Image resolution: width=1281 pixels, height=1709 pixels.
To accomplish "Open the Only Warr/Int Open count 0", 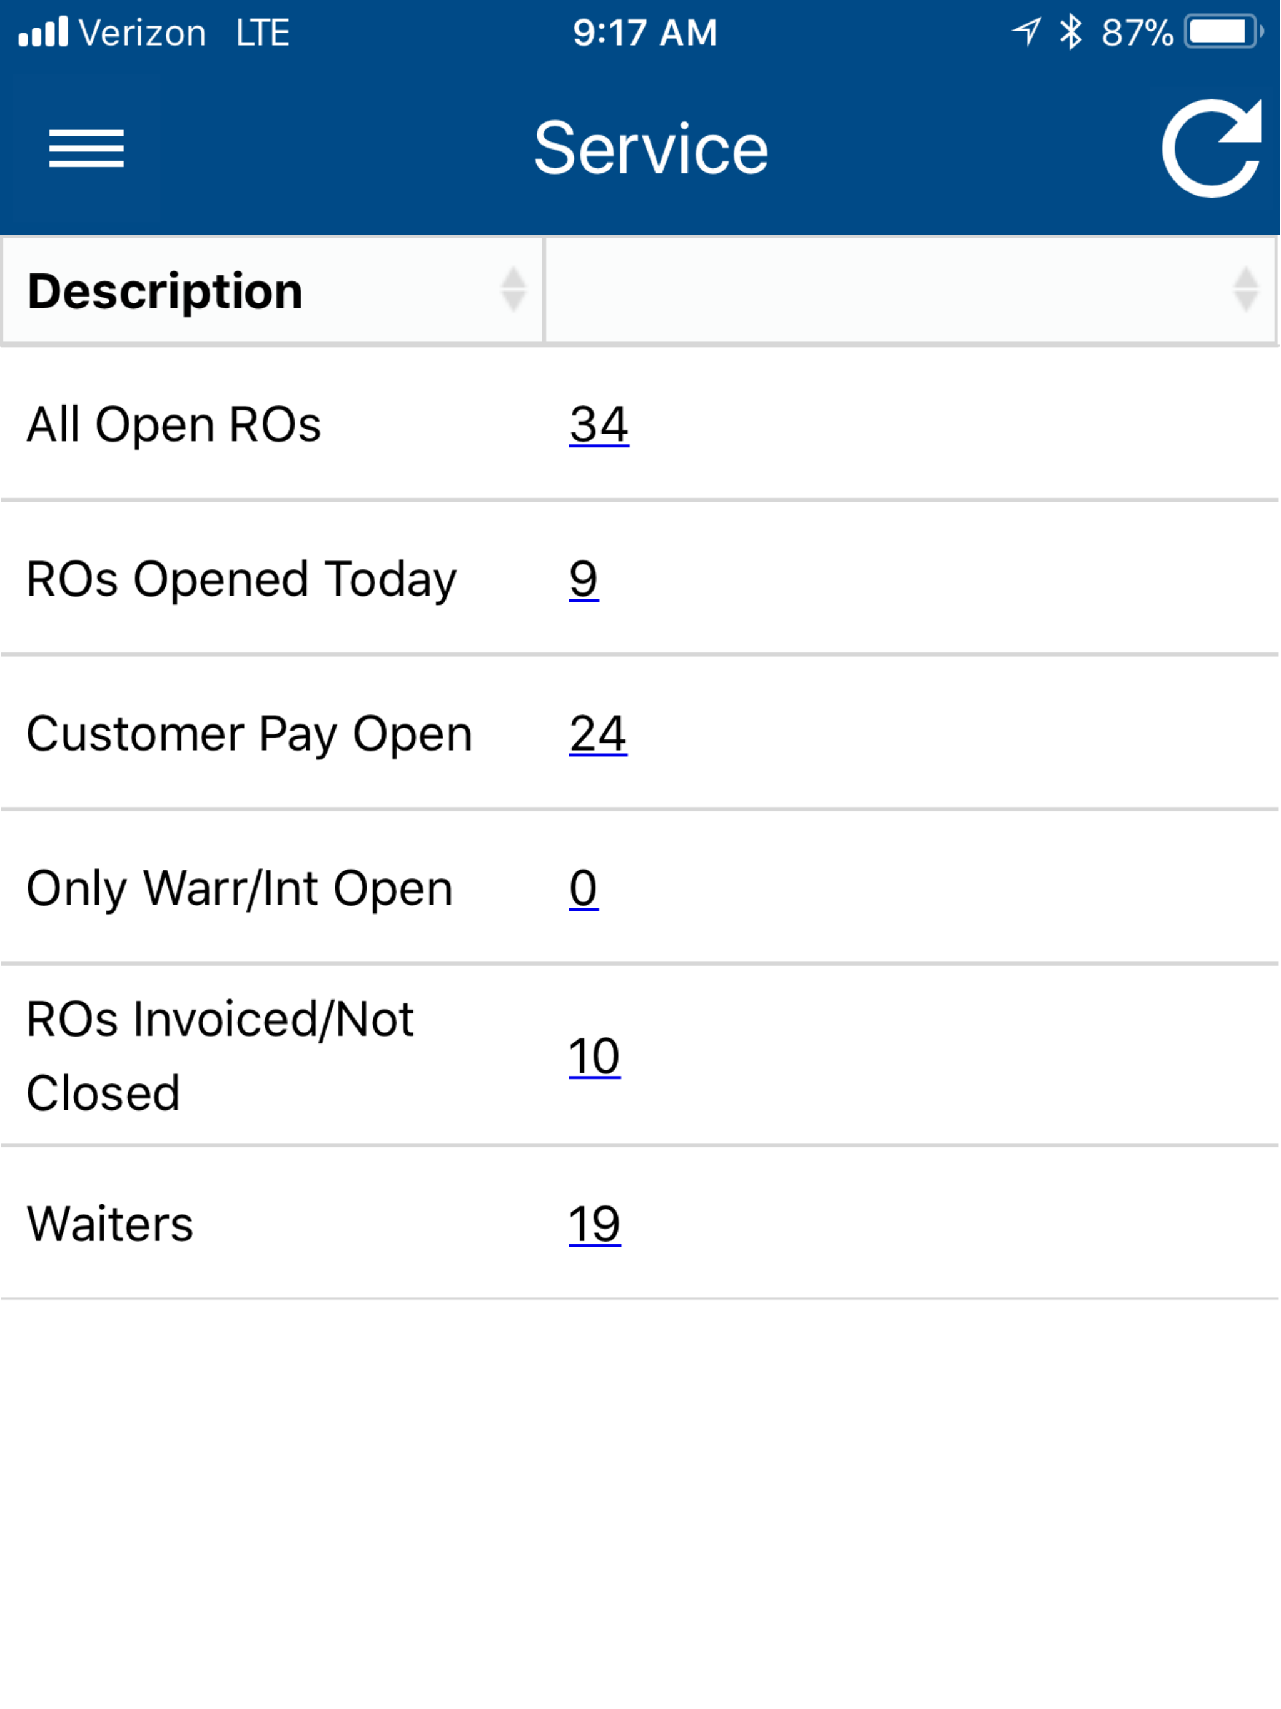I will [584, 888].
